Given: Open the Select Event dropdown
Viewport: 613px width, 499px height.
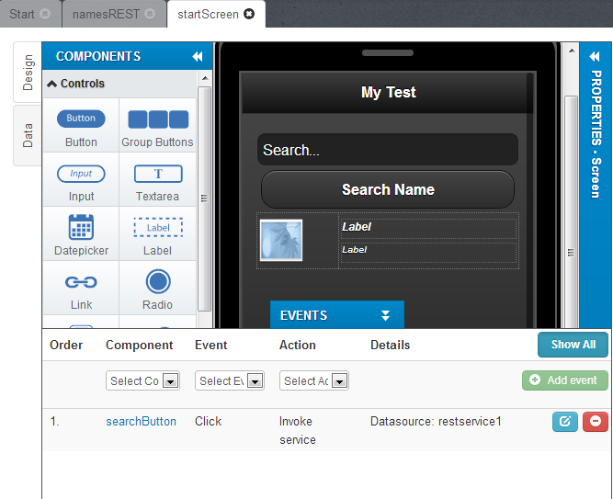Looking at the screenshot, I should point(230,381).
